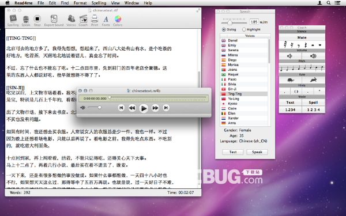The image size is (346, 216).
Task: Select the Ya-Ling voice
Action: [244, 98]
